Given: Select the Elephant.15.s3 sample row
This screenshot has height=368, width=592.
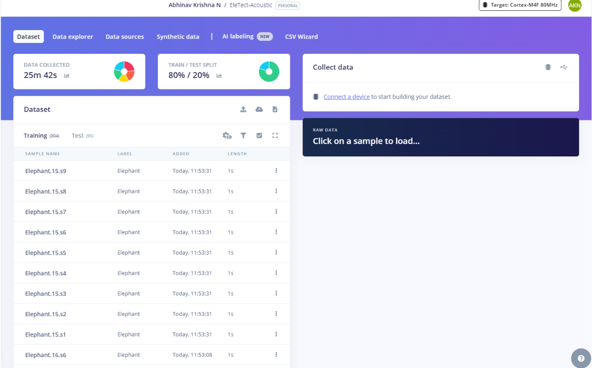Looking at the screenshot, I should coord(45,294).
